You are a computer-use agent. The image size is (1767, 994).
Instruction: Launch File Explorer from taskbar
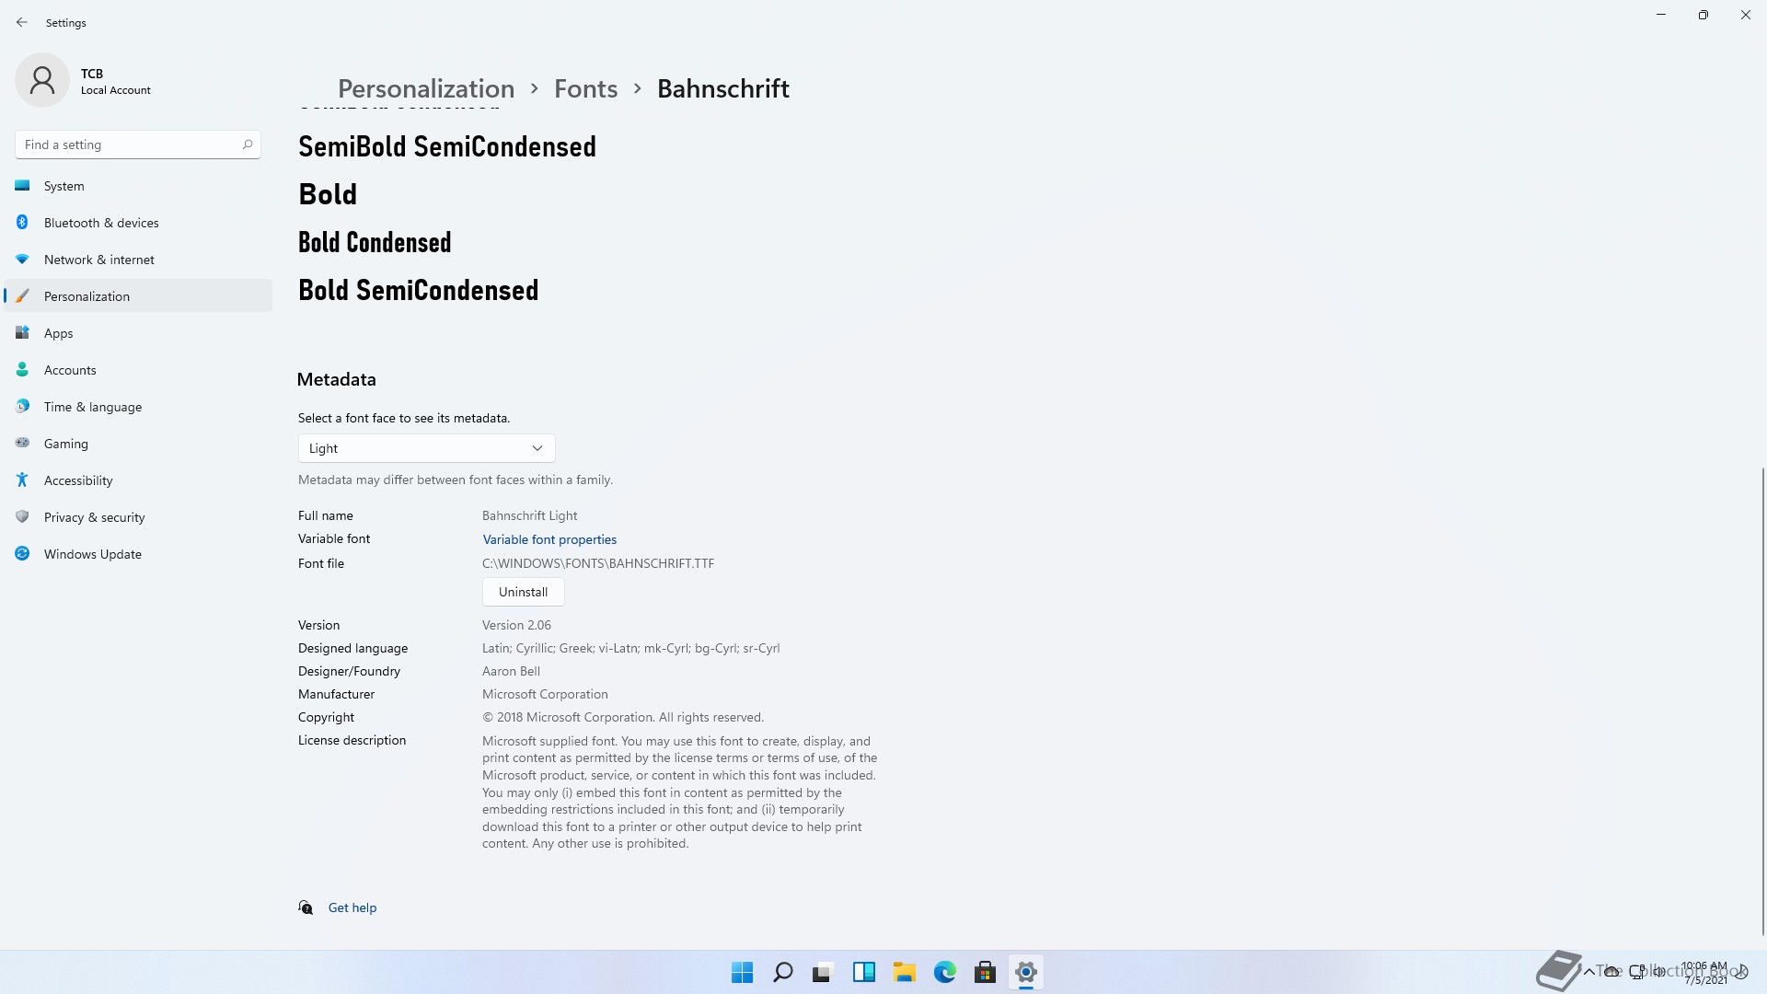tap(905, 972)
